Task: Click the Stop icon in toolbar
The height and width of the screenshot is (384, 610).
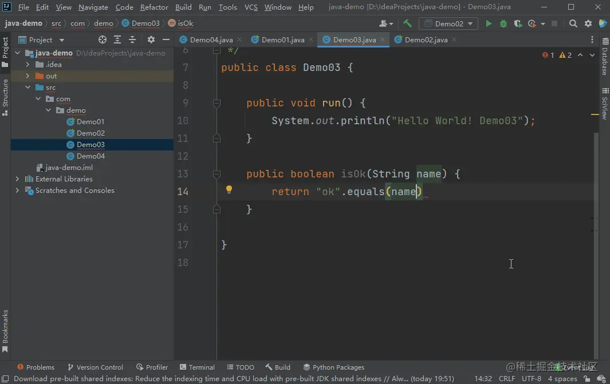Action: coord(555,23)
